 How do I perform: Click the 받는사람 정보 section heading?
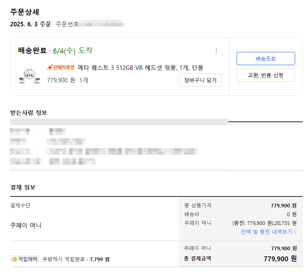tap(29, 112)
